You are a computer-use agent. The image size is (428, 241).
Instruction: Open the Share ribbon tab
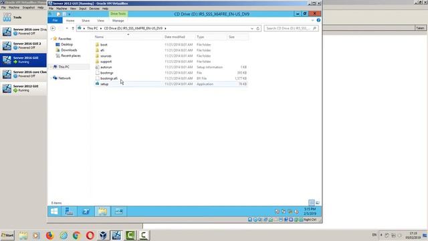pos(86,21)
